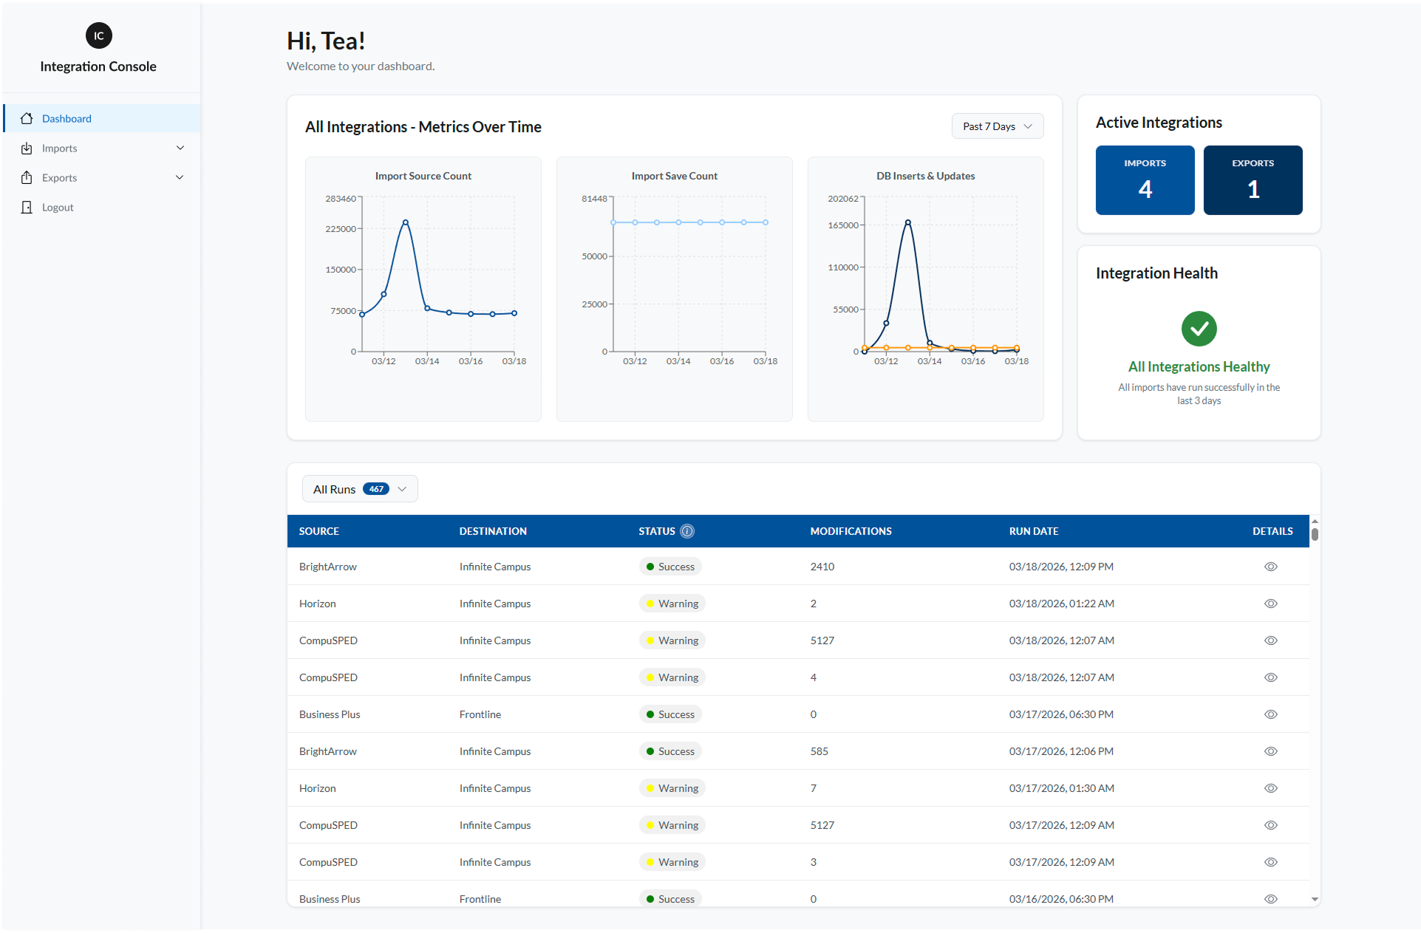
Task: View details of Business Plus 03/17/2026, 06:30 PM run
Action: coord(1270,714)
